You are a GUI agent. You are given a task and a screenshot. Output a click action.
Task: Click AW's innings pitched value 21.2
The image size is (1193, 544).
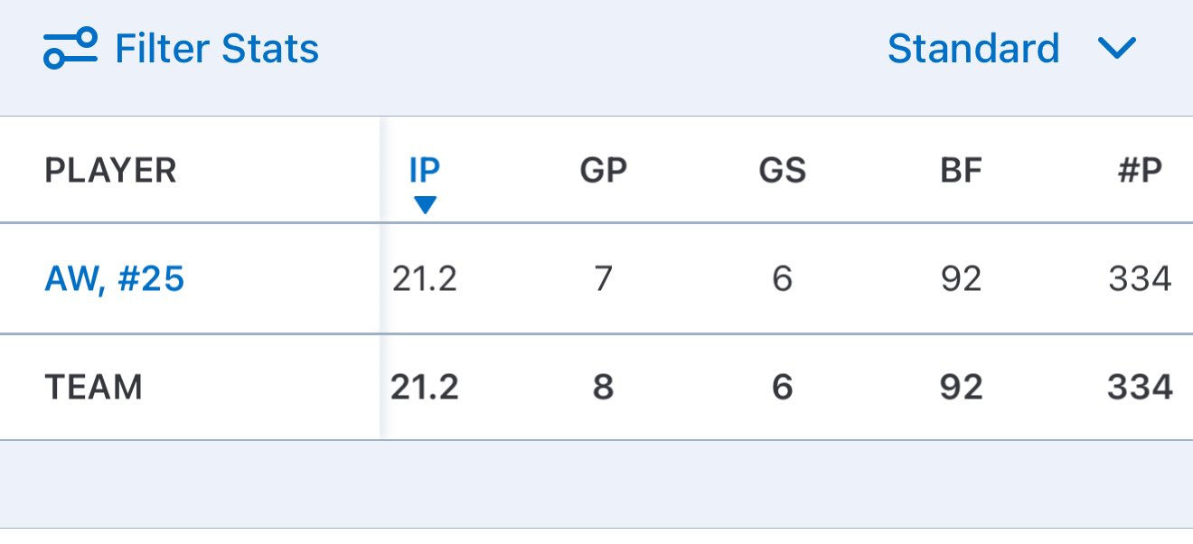click(424, 279)
